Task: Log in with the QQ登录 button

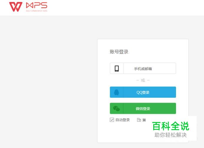Action: point(143,92)
